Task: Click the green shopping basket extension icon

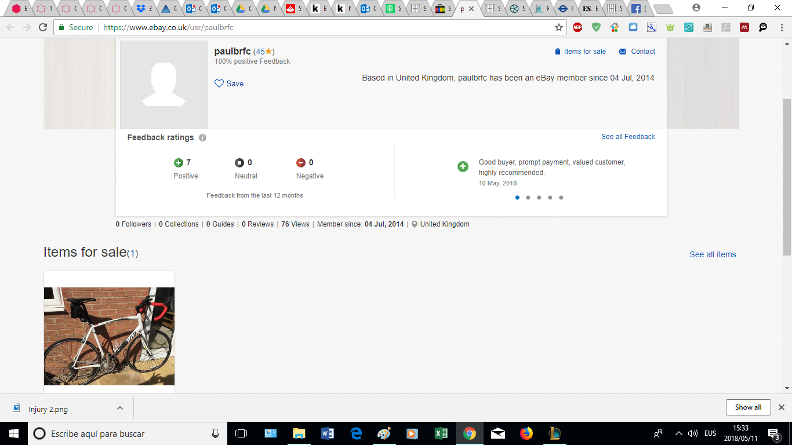Action: 670,27
